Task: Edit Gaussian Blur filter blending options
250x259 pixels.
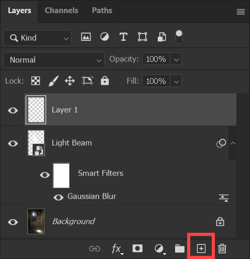Action: pyautogui.click(x=224, y=198)
